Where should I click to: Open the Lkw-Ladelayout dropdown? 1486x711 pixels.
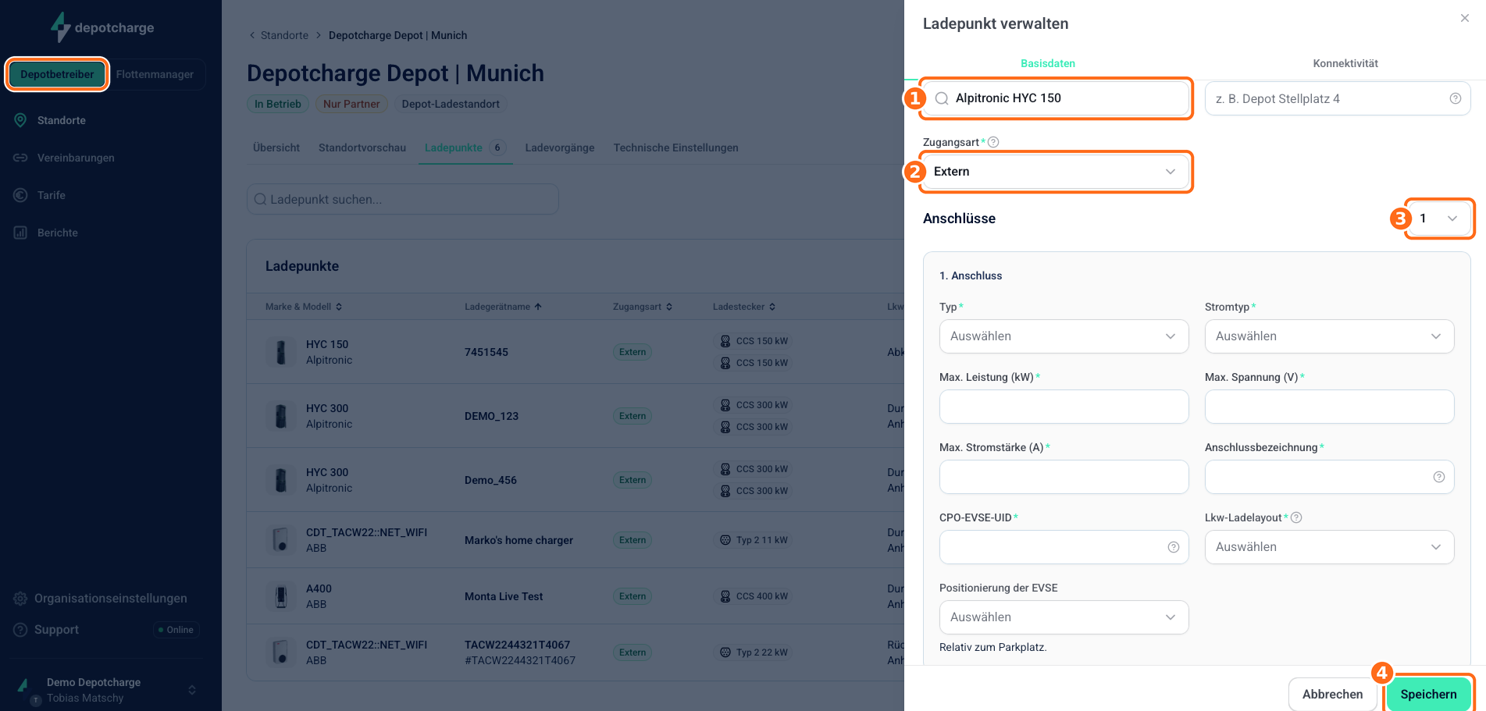coord(1329,547)
